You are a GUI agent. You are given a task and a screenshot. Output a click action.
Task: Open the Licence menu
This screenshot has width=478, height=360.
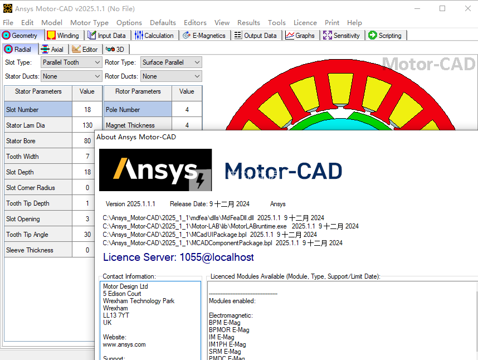(x=305, y=23)
